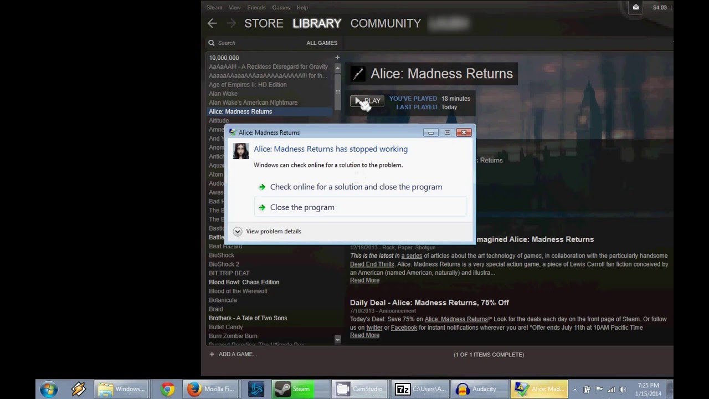The height and width of the screenshot is (399, 709).
Task: Click the network signal tray icon
Action: point(612,390)
